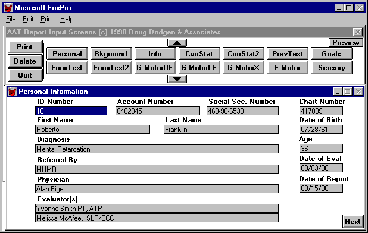Open the G.MotorX input screen
This screenshot has width=368, height=233.
click(244, 68)
